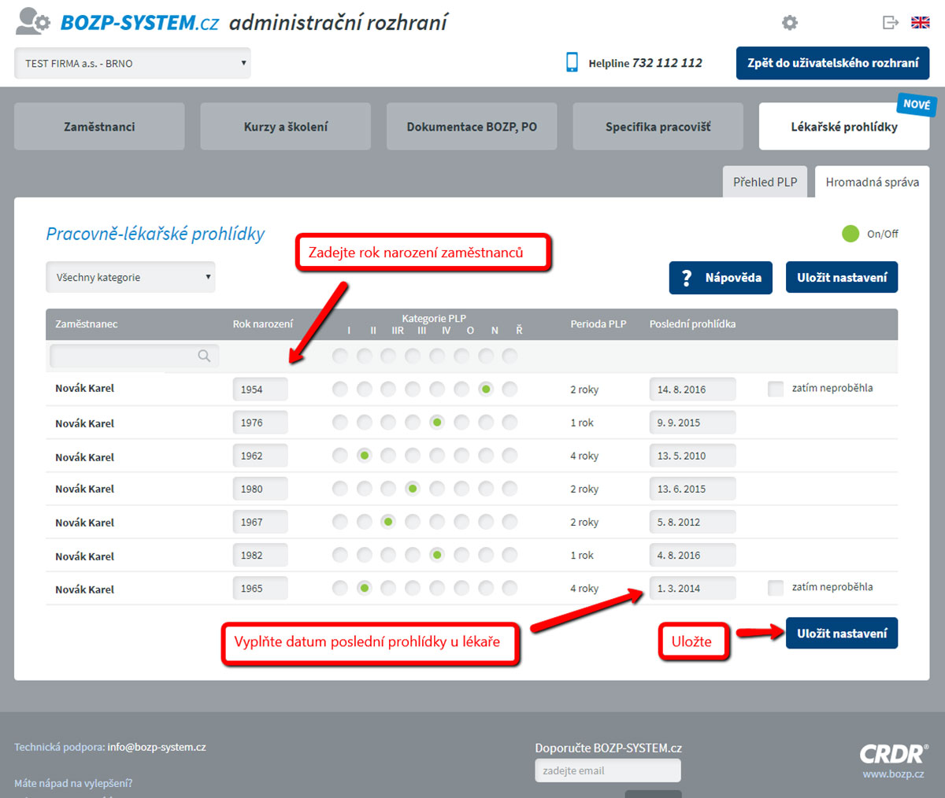The width and height of the screenshot is (945, 798).
Task: Edit the last exam date 13. 5. 2010
Action: tap(692, 456)
